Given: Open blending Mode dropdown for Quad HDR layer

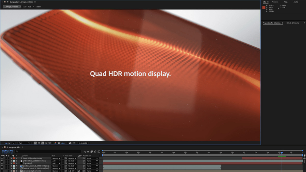Looking at the screenshot, I should coord(56,158).
